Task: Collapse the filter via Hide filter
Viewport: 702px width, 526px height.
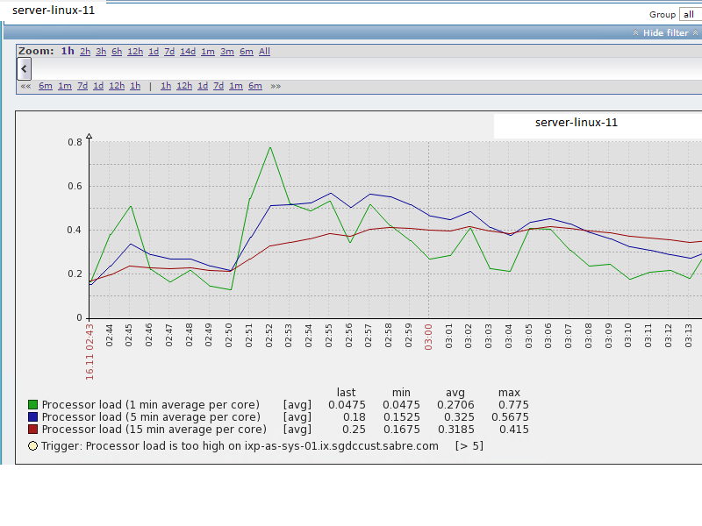Action: 665,32
